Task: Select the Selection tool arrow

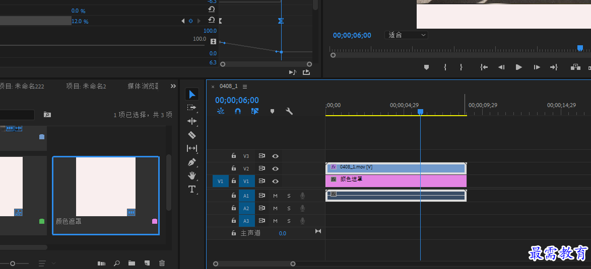Action: pyautogui.click(x=192, y=94)
